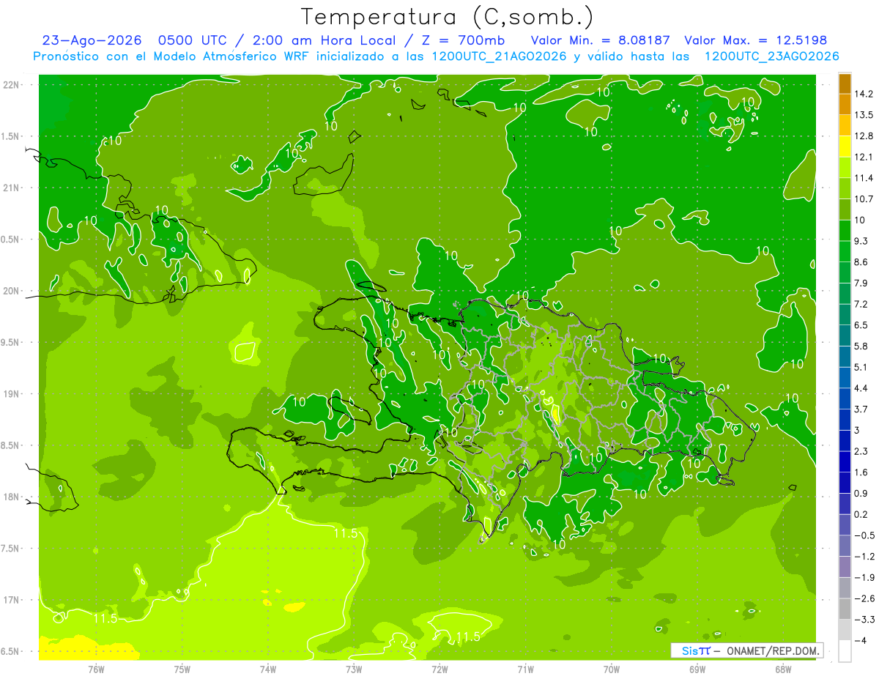Click the yellow colorbar segment between 12.1 and 12.8
Screen dimensions: 879x679
click(845, 146)
